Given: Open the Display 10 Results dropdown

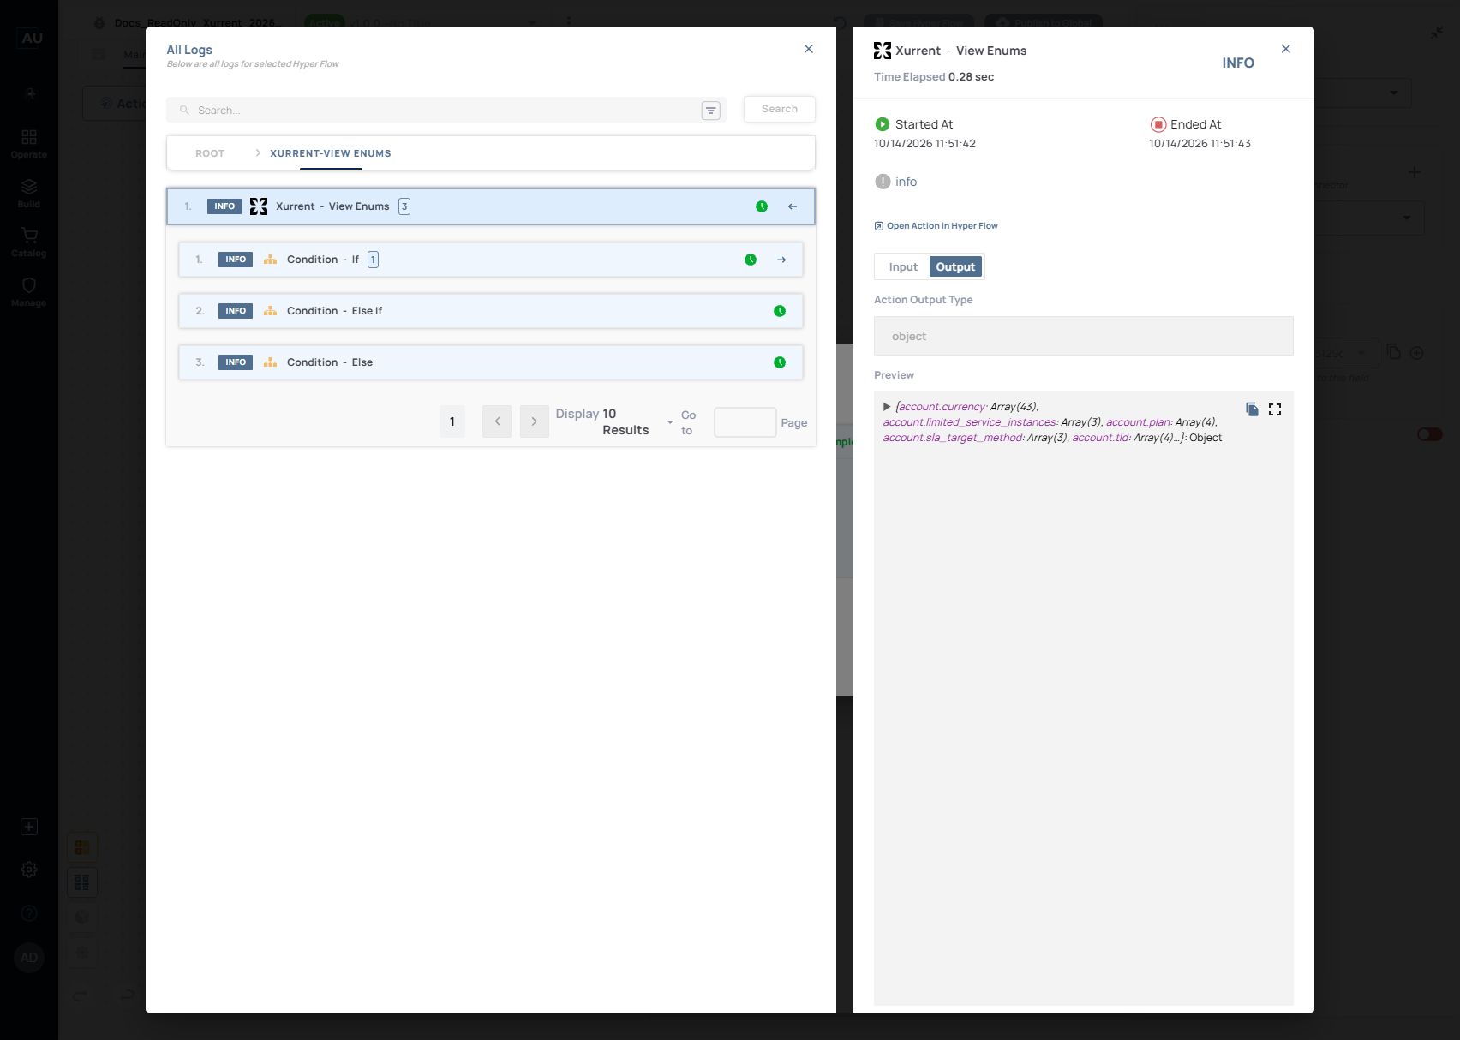Looking at the screenshot, I should tap(613, 421).
